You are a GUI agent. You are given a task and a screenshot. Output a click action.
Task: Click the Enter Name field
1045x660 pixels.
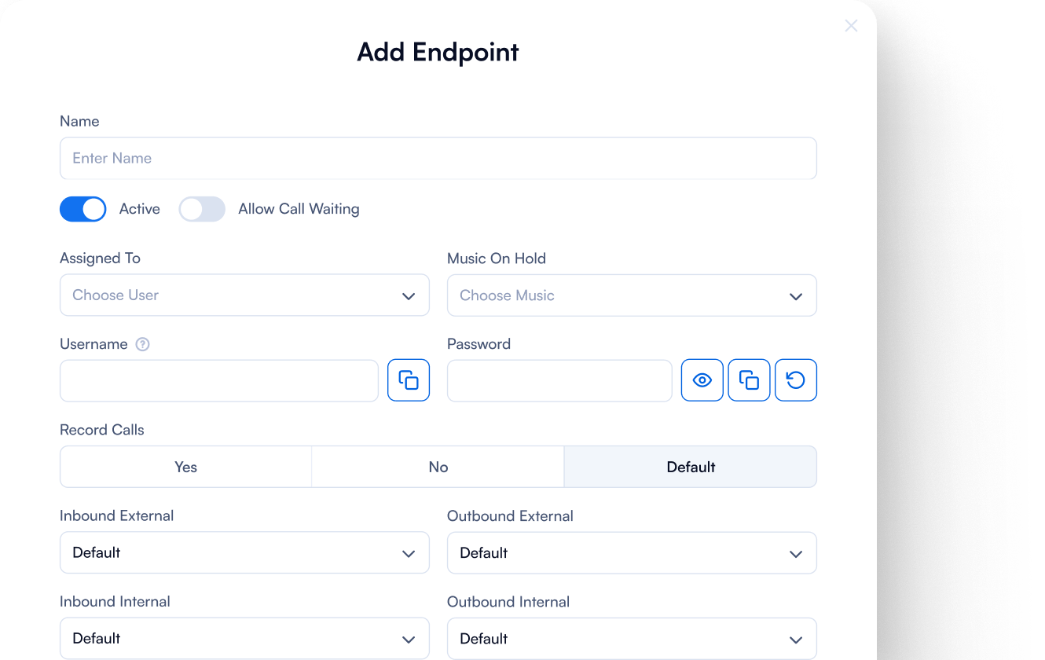click(x=438, y=159)
